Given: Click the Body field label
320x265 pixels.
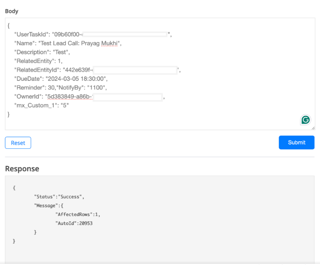Looking at the screenshot, I should point(12,11).
